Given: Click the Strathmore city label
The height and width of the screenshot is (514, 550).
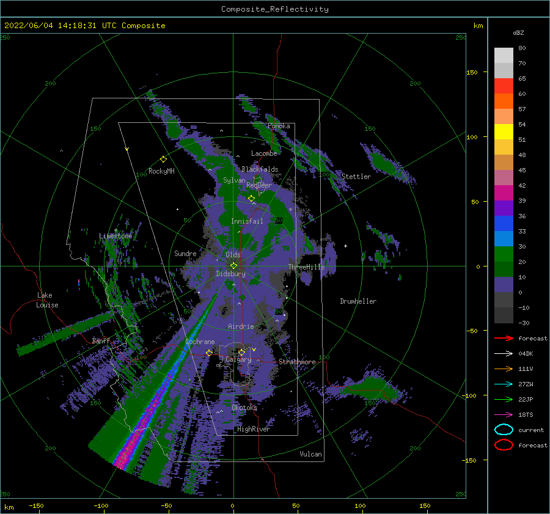Looking at the screenshot, I should pos(297,362).
